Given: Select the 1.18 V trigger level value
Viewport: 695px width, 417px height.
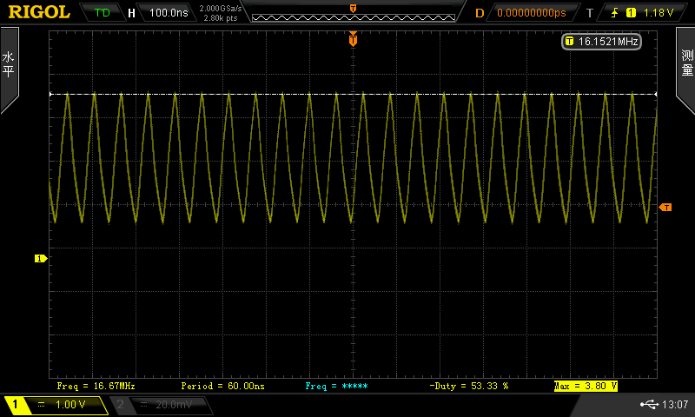Looking at the screenshot, I should [x=659, y=12].
